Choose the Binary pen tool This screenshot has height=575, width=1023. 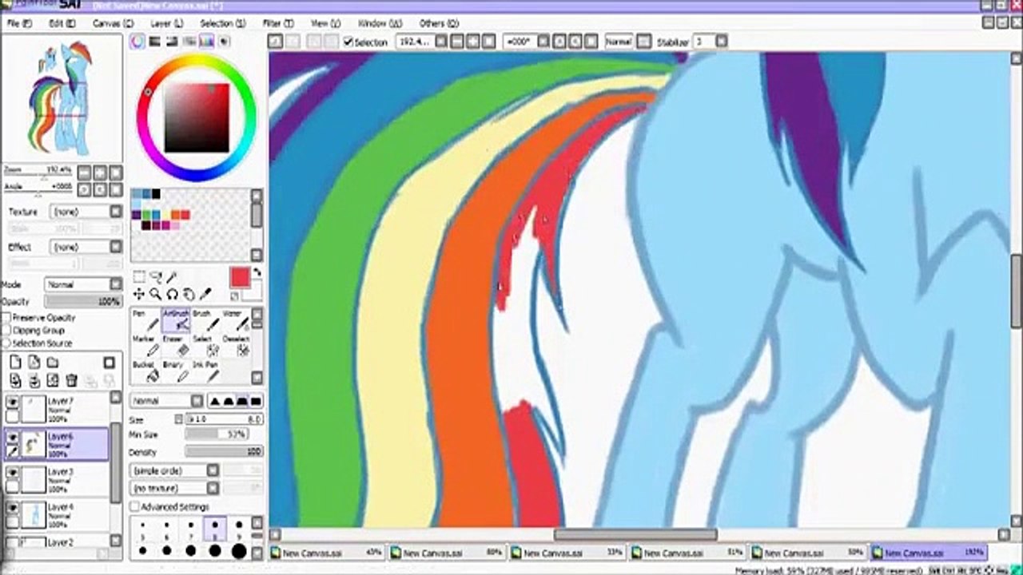pos(175,371)
